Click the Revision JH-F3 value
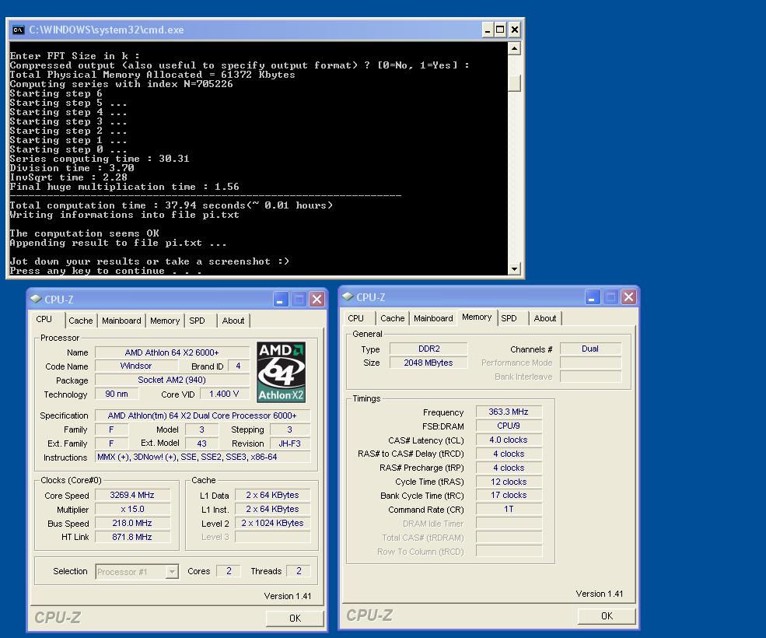 (x=290, y=443)
